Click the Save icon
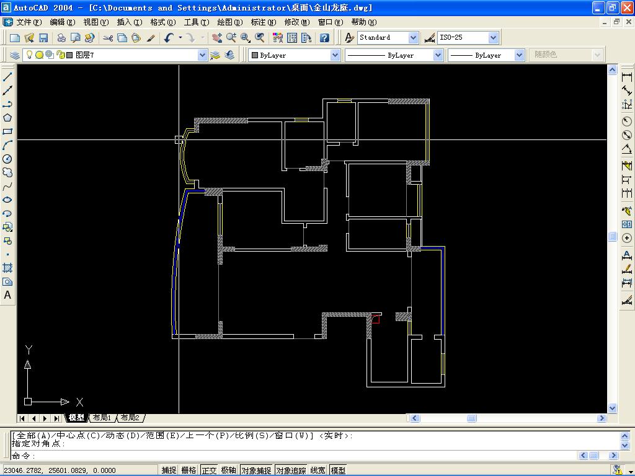Image resolution: width=635 pixels, height=476 pixels. pos(43,38)
